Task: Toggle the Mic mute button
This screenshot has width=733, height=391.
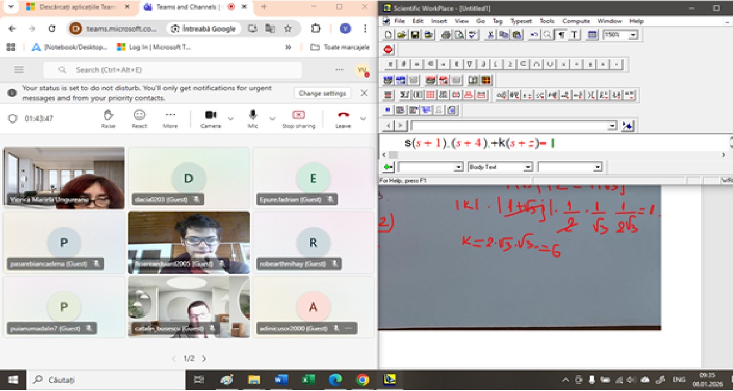Action: tap(253, 118)
